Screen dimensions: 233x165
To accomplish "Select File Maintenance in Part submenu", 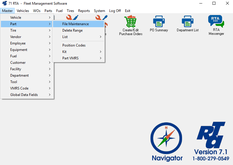I will (76, 24).
